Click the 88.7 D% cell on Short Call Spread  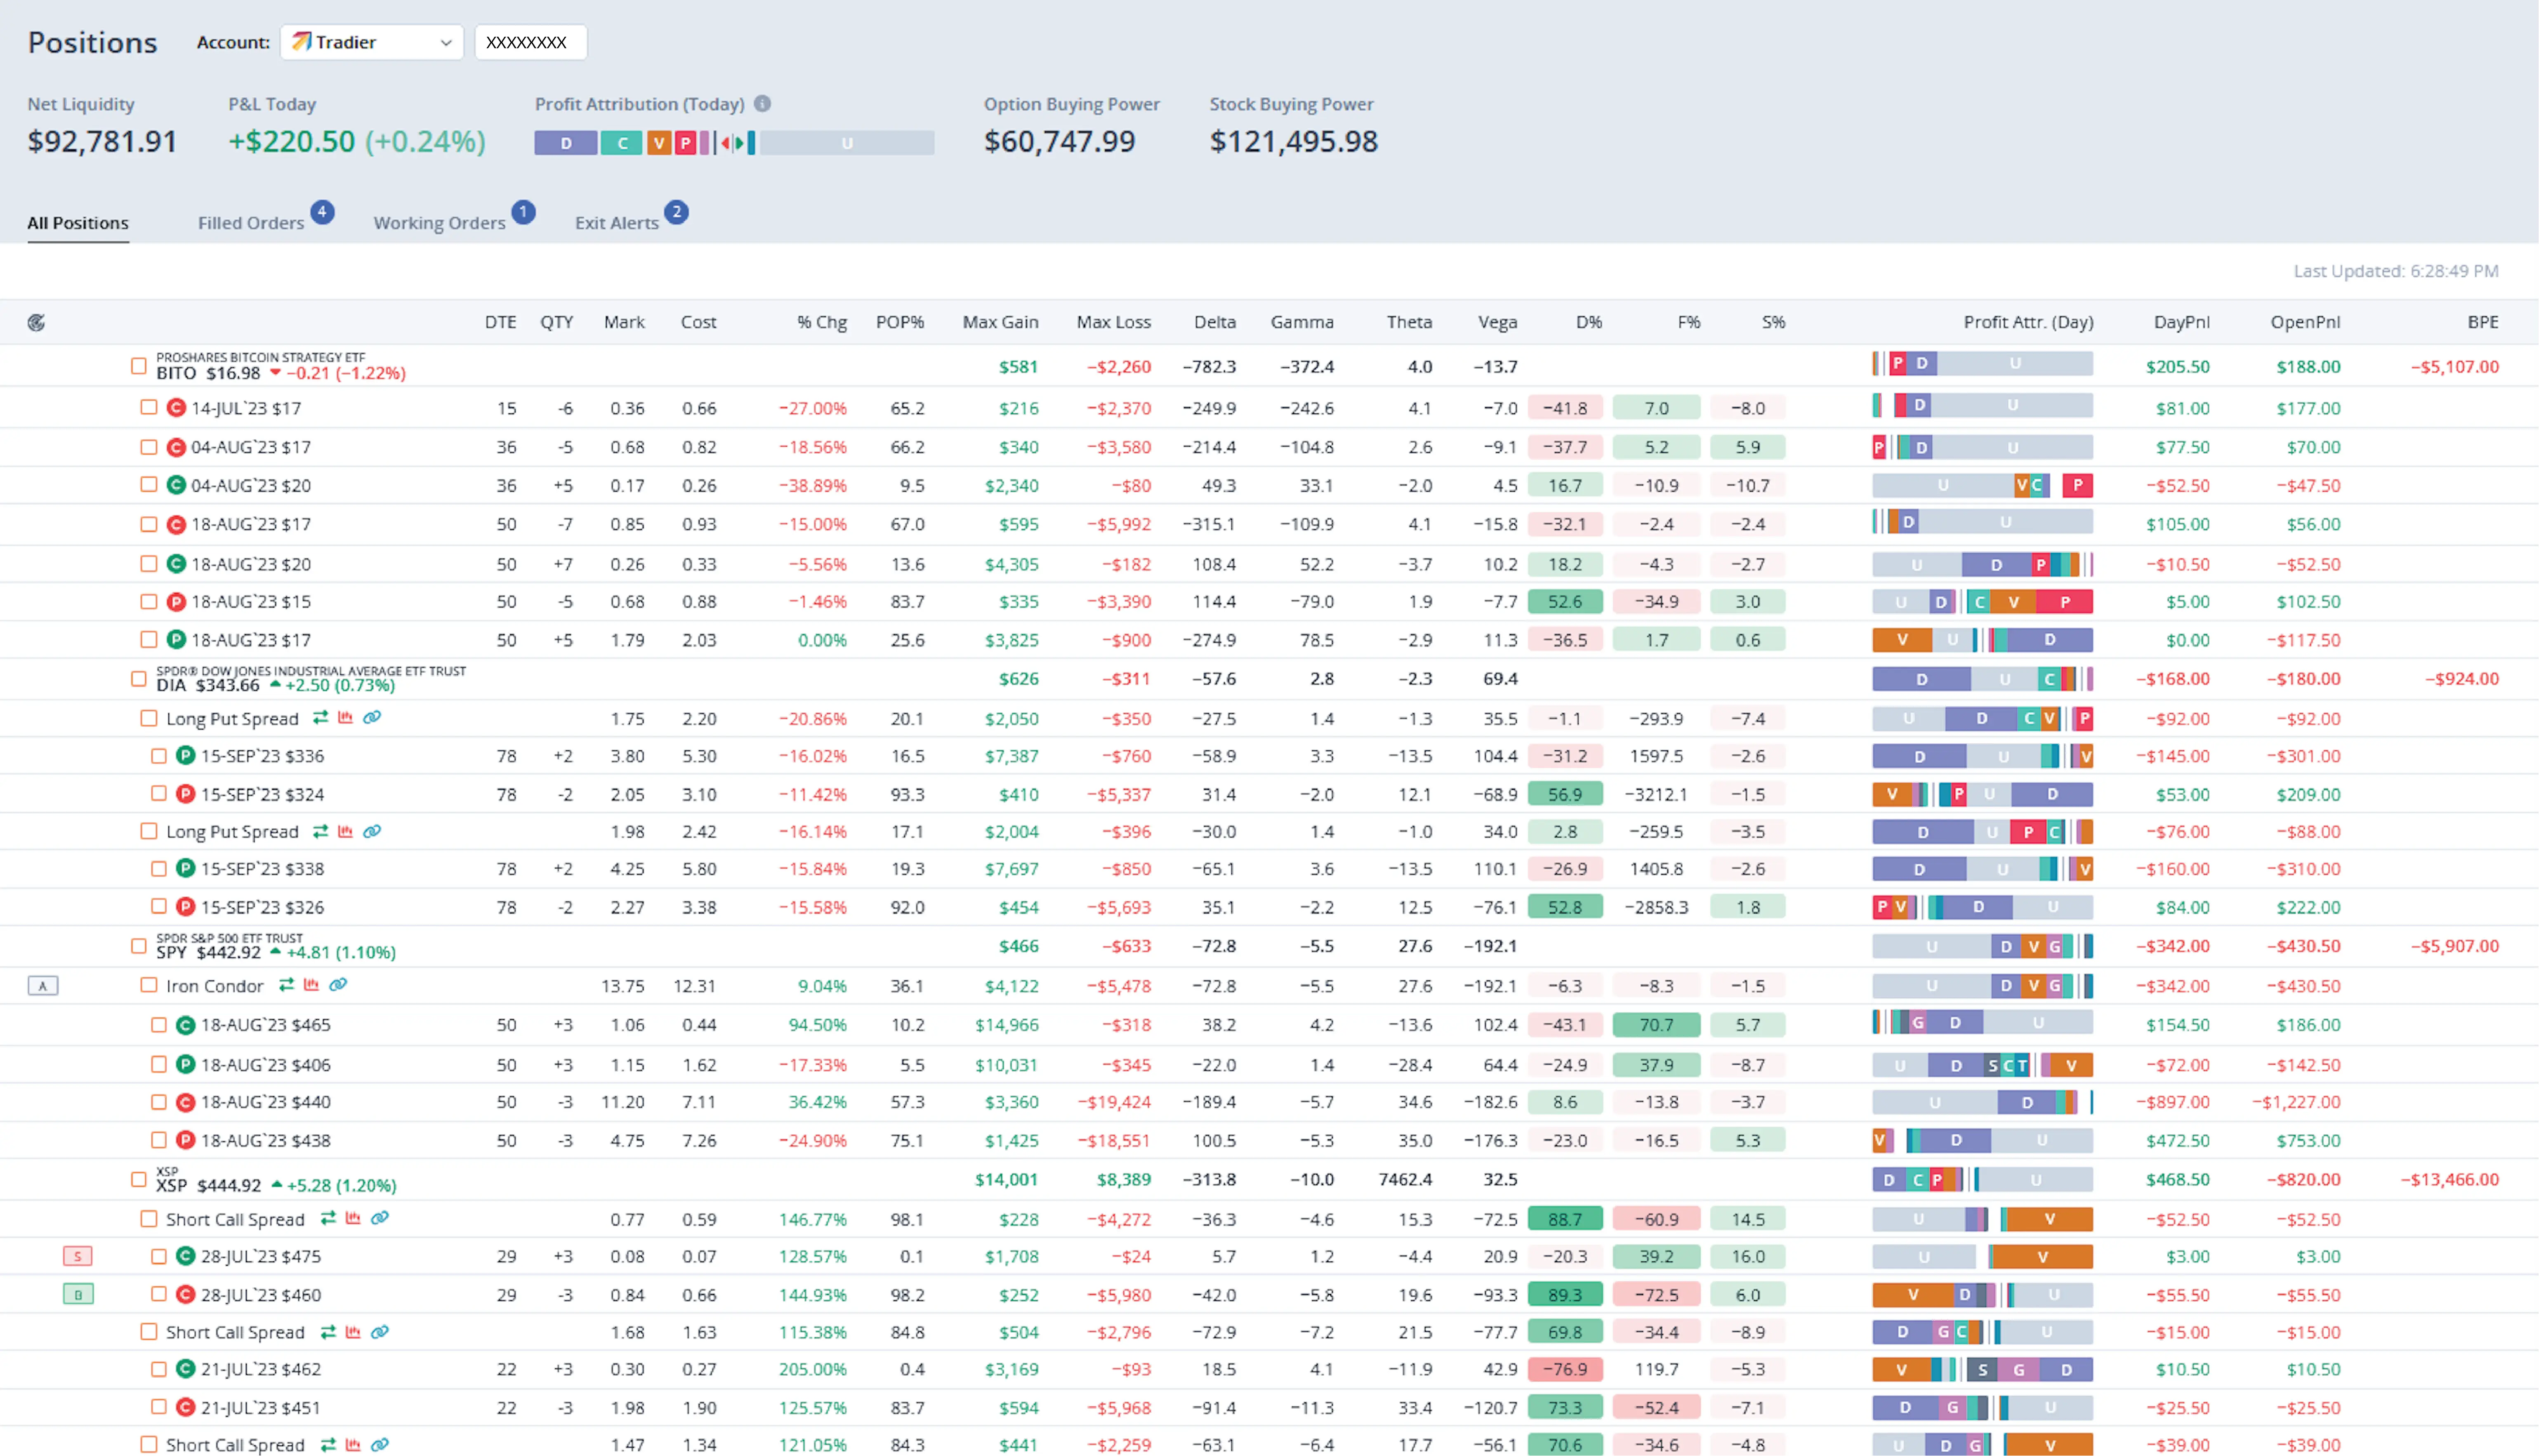(x=1565, y=1219)
